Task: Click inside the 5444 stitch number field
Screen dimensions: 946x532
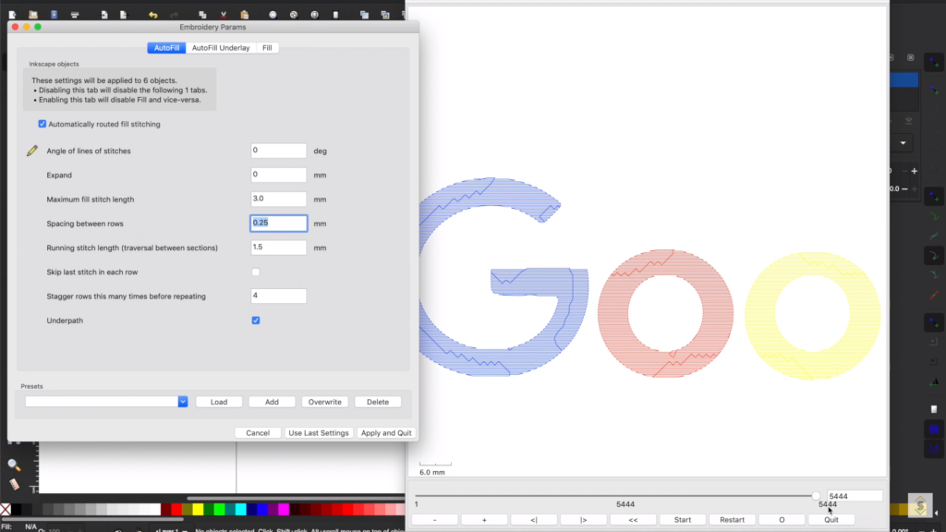Action: (x=854, y=494)
